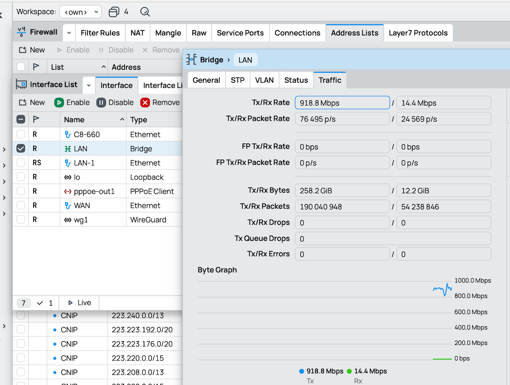The width and height of the screenshot is (510, 385).
Task: Check the wg1 row checkbox
Action: coord(21,219)
